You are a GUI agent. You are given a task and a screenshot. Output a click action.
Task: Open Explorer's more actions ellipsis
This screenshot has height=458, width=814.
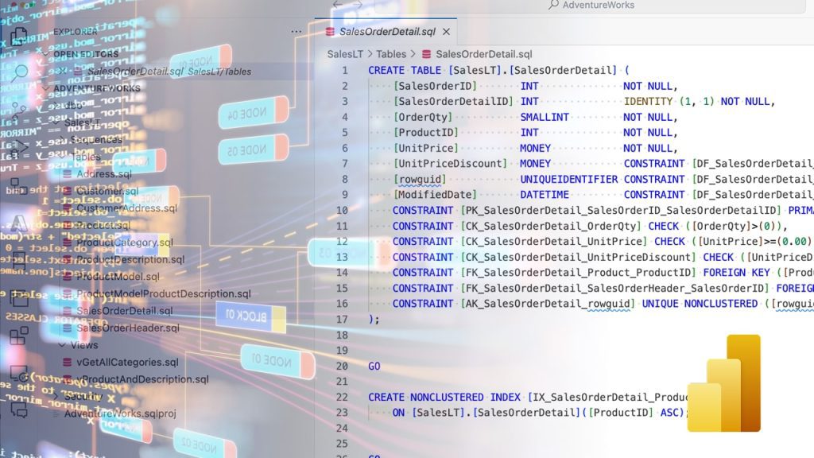[x=297, y=32]
